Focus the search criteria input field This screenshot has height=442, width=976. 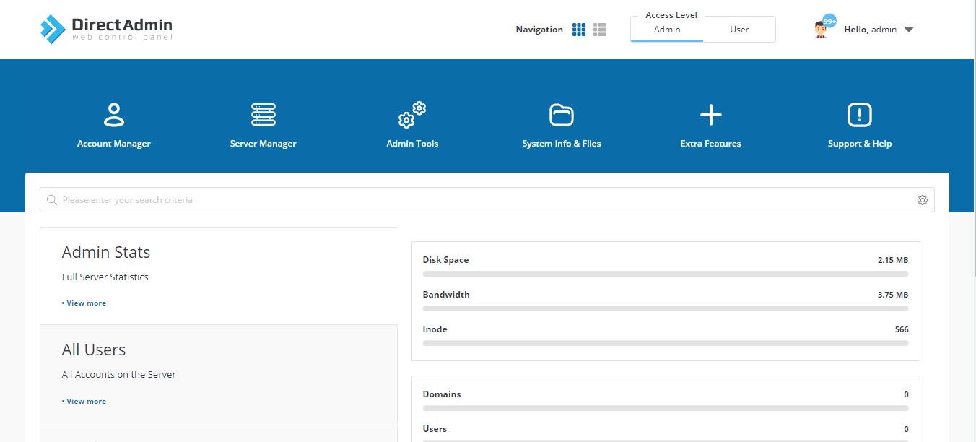(487, 200)
